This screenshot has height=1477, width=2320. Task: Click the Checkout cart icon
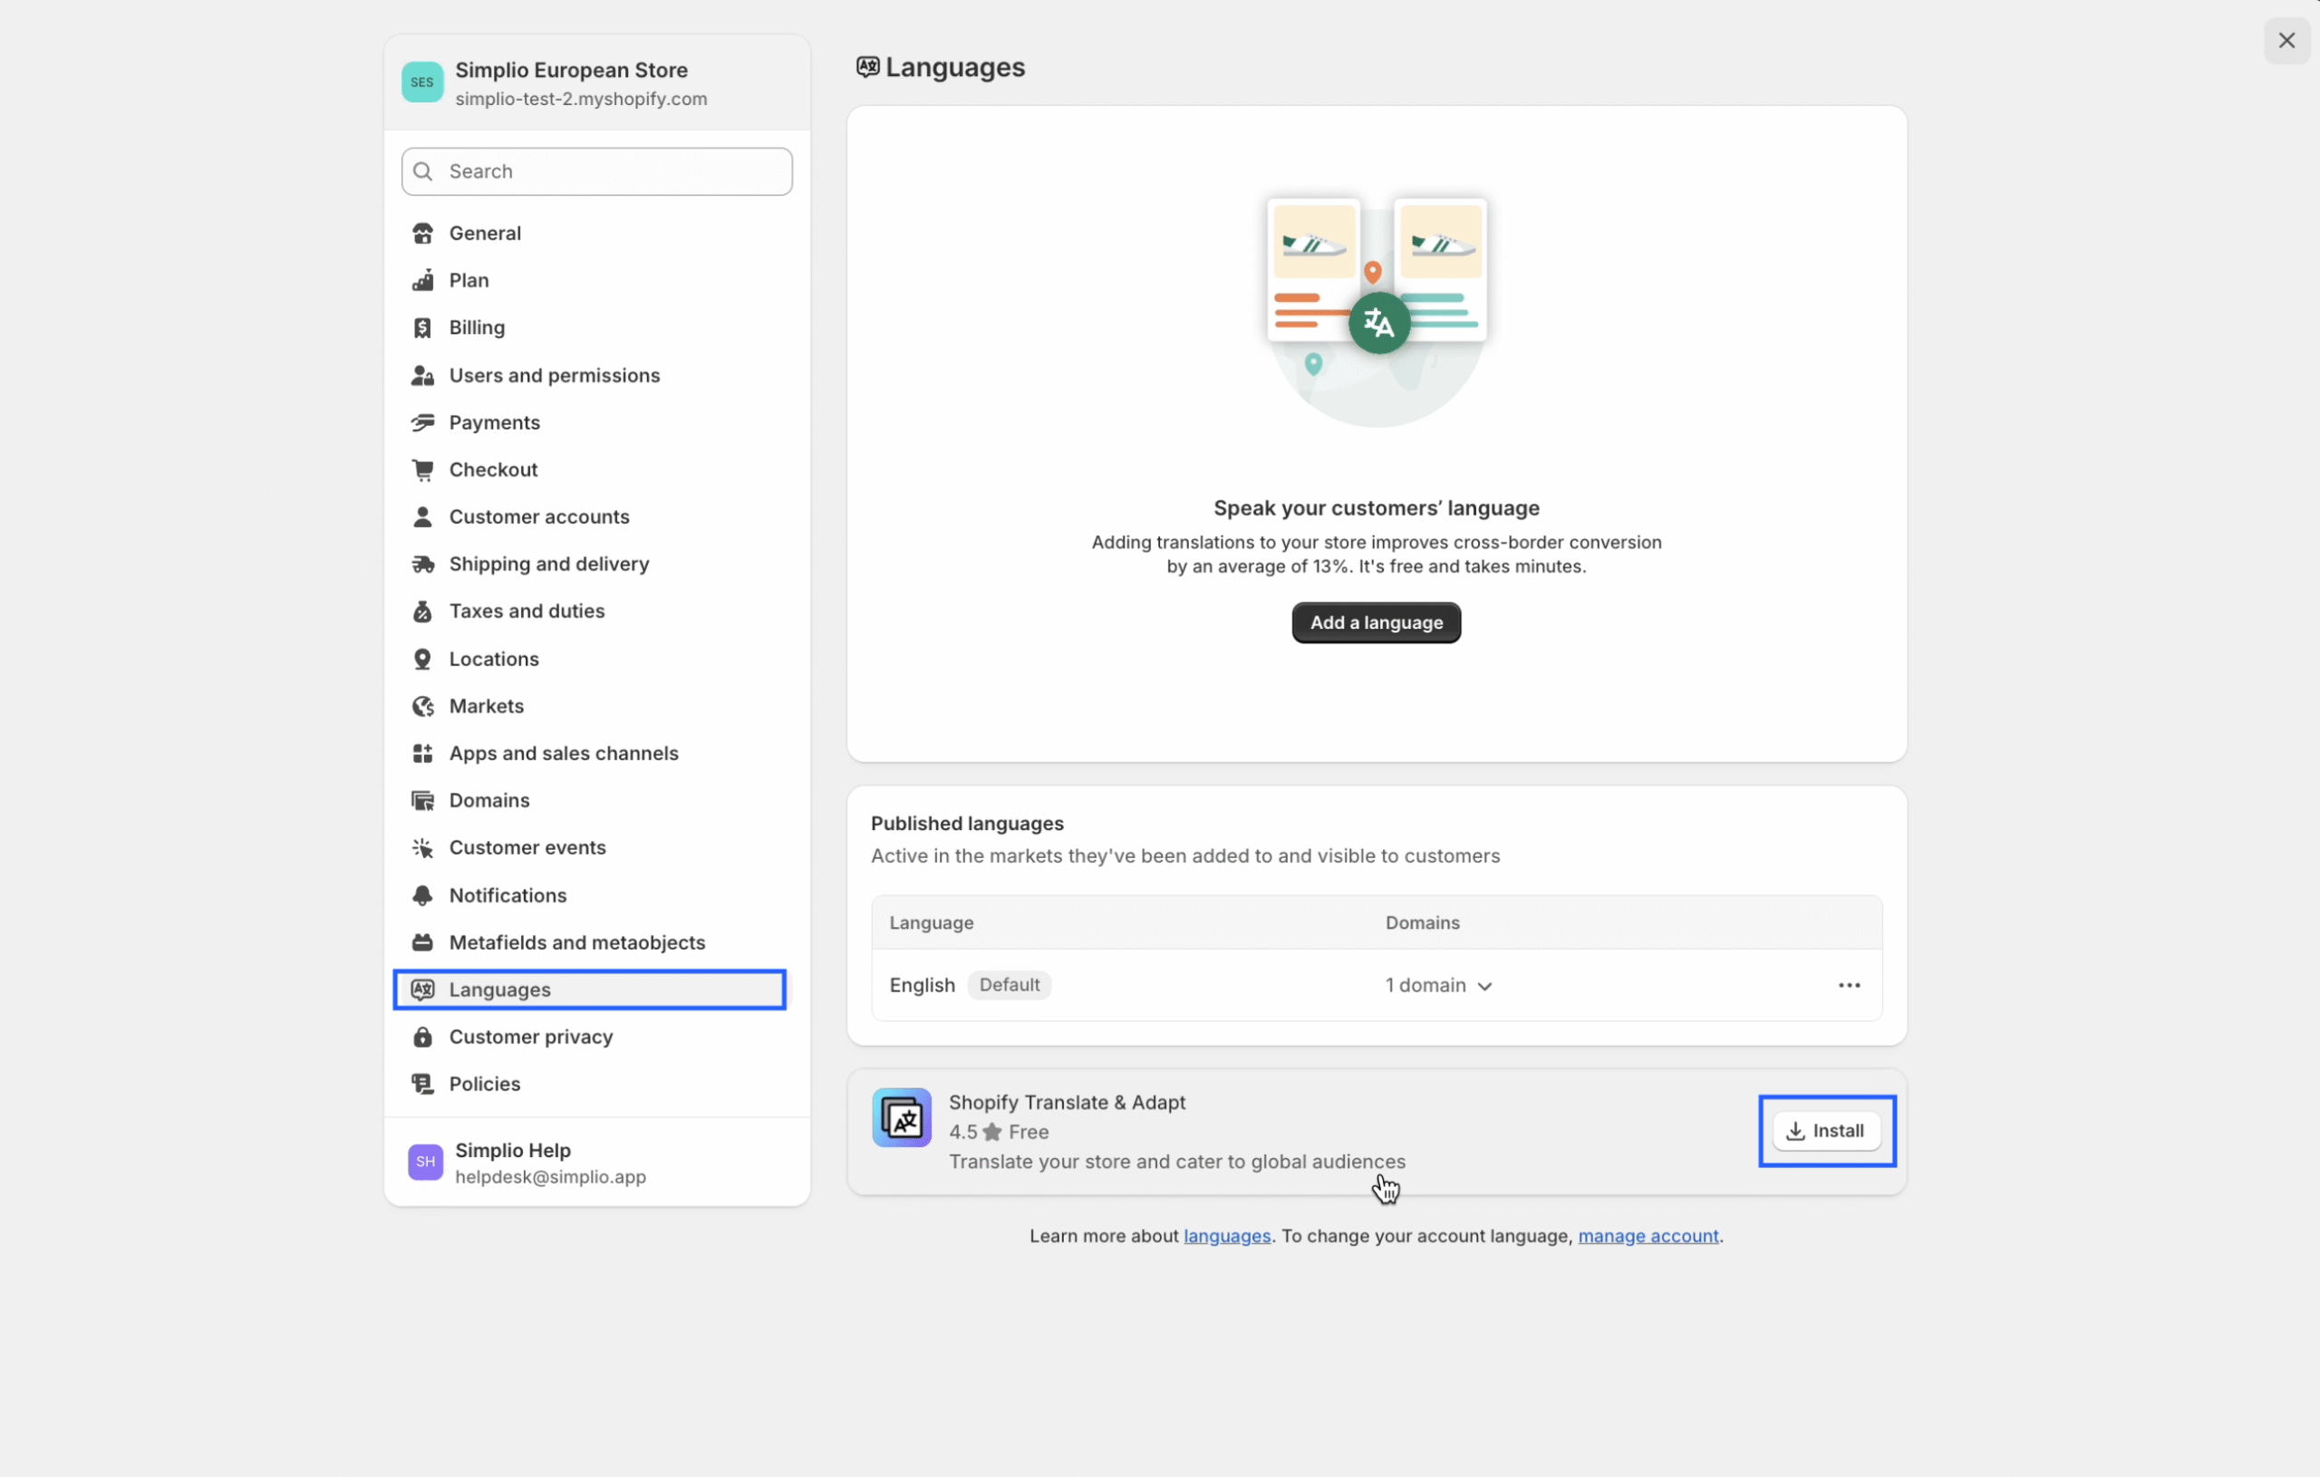click(422, 469)
